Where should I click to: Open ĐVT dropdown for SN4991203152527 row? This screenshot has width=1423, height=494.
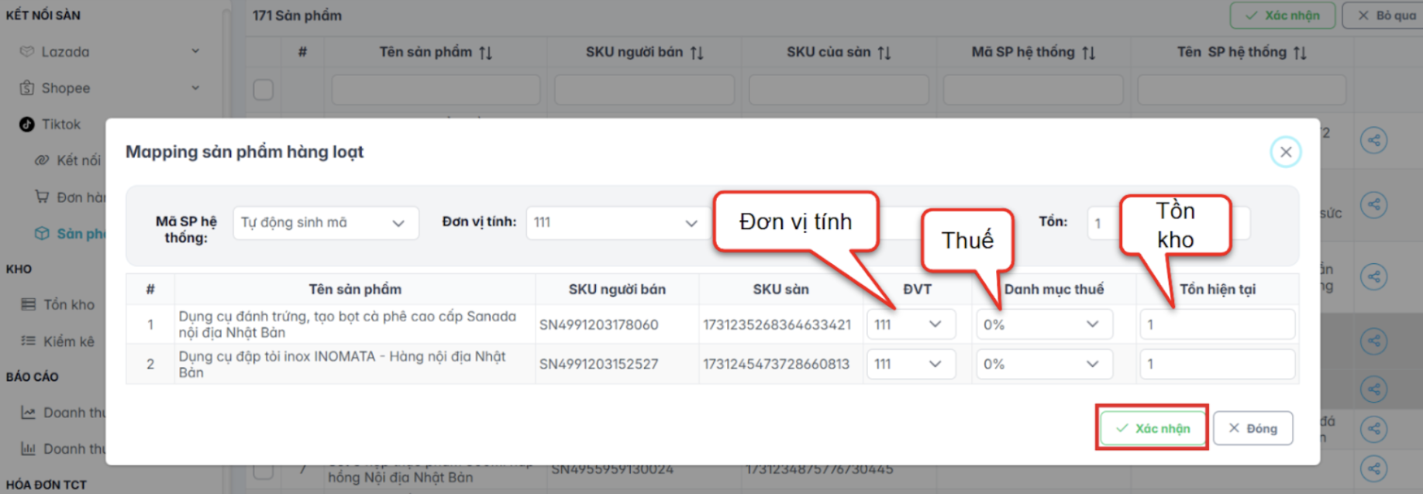(x=911, y=364)
